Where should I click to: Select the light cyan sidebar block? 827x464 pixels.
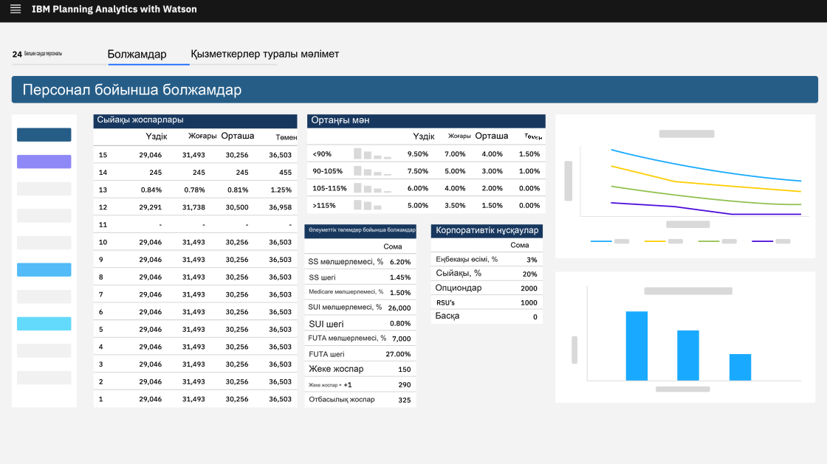point(44,323)
